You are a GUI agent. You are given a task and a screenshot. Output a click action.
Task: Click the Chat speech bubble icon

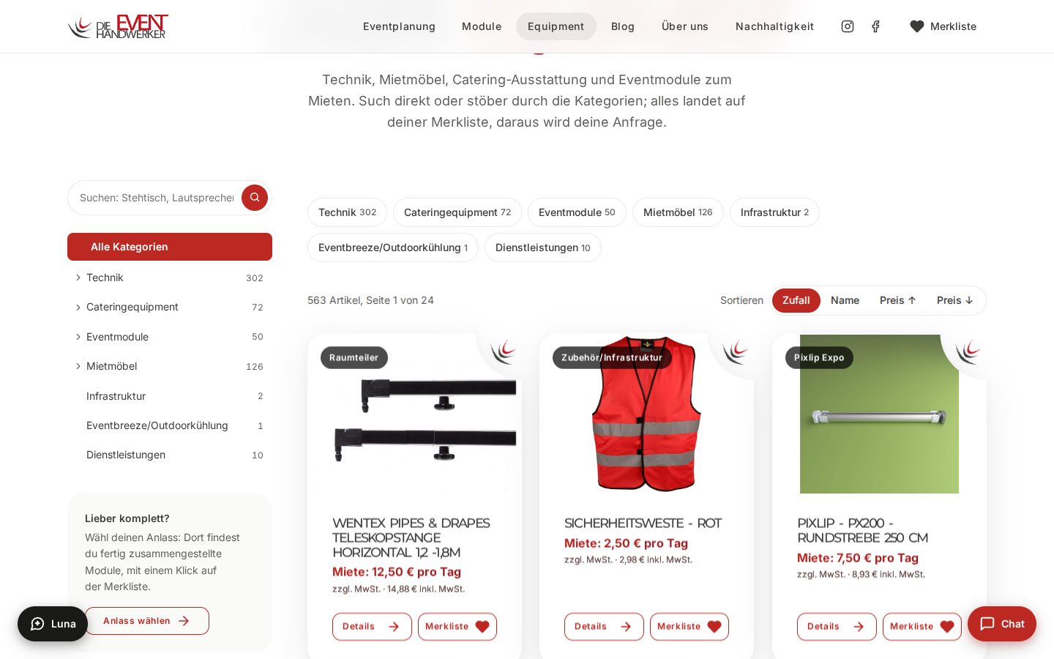pyautogui.click(x=987, y=624)
